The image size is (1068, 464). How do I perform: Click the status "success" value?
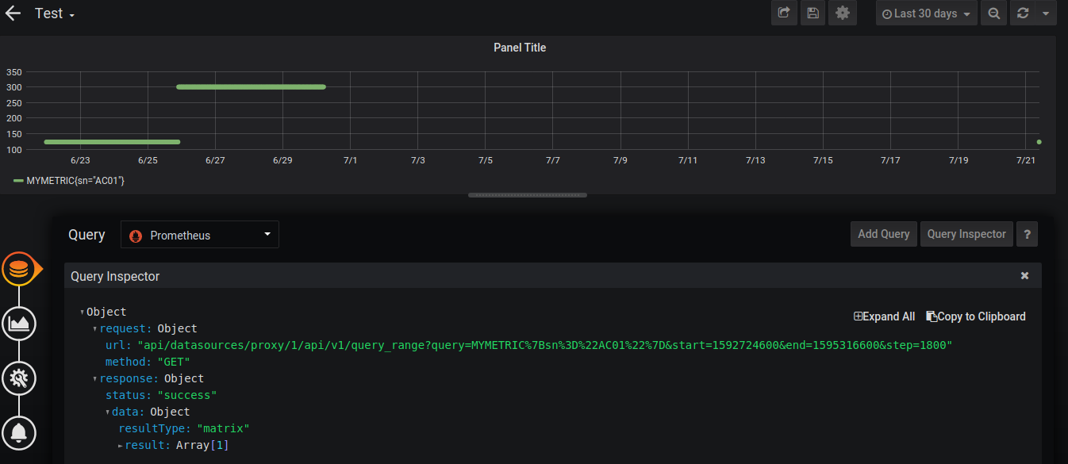187,395
